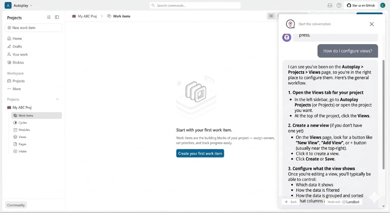Open the inbox icon in top bar

330,5
